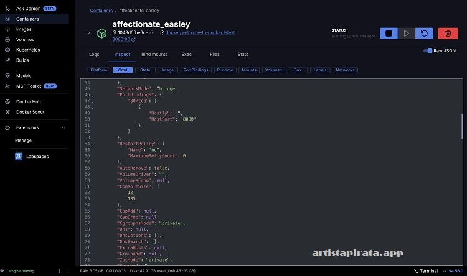This screenshot has height=276, width=467.
Task: Open the Labspaces extension flask icon
Action: pos(19,156)
